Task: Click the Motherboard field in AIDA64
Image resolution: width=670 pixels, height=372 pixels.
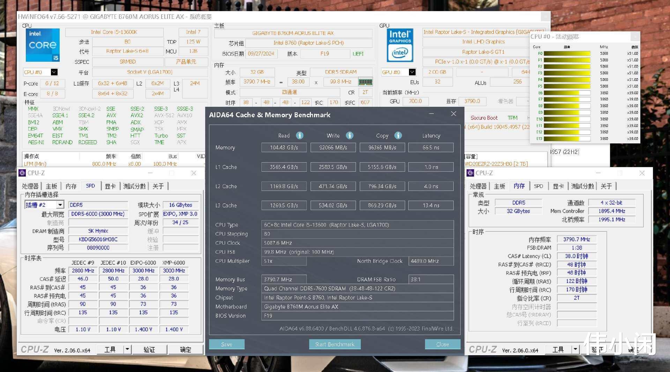Action: tap(358, 307)
